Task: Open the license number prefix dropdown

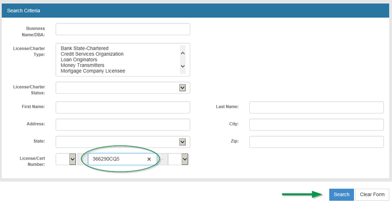Action: (x=72, y=159)
